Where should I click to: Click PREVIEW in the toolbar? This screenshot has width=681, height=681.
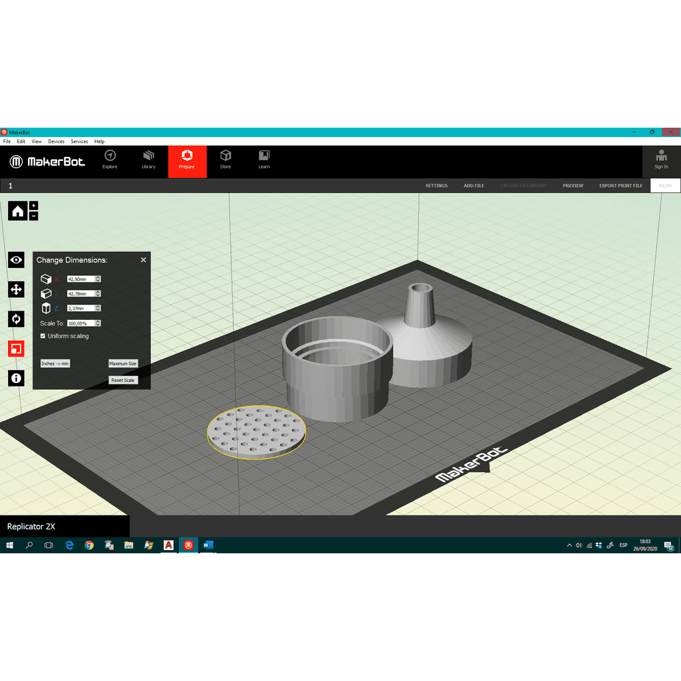click(x=573, y=186)
